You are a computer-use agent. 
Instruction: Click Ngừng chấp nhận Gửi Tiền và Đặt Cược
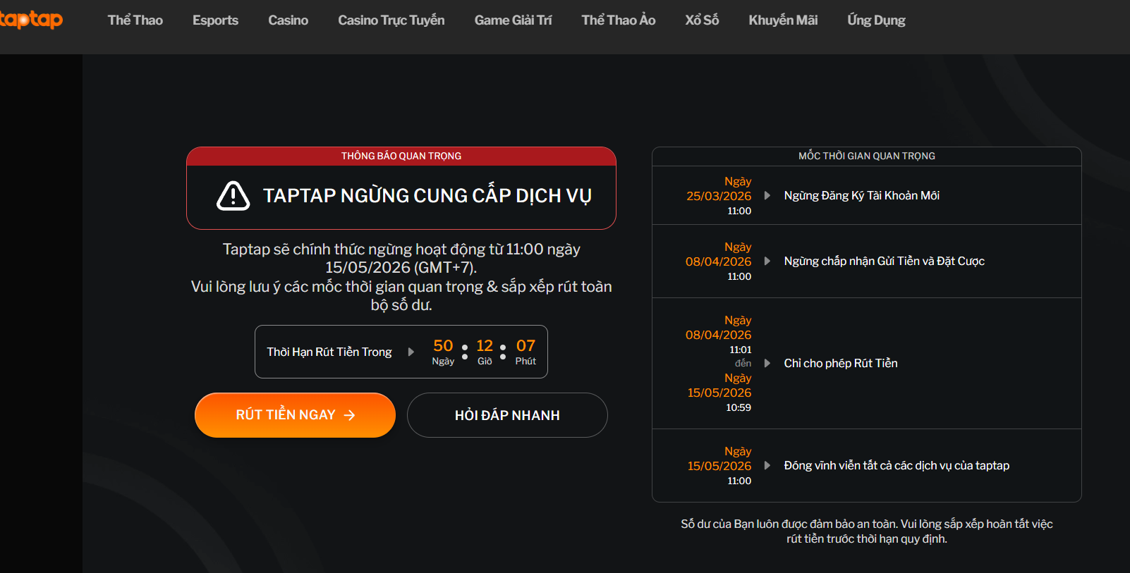point(885,261)
